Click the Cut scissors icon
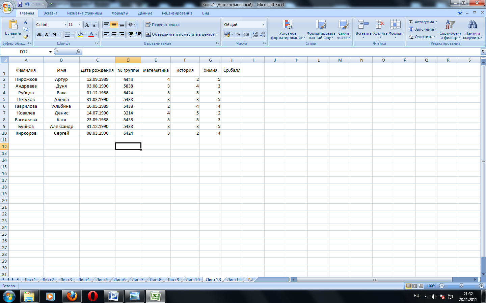Viewport: 486px width, 303px height. click(26, 22)
